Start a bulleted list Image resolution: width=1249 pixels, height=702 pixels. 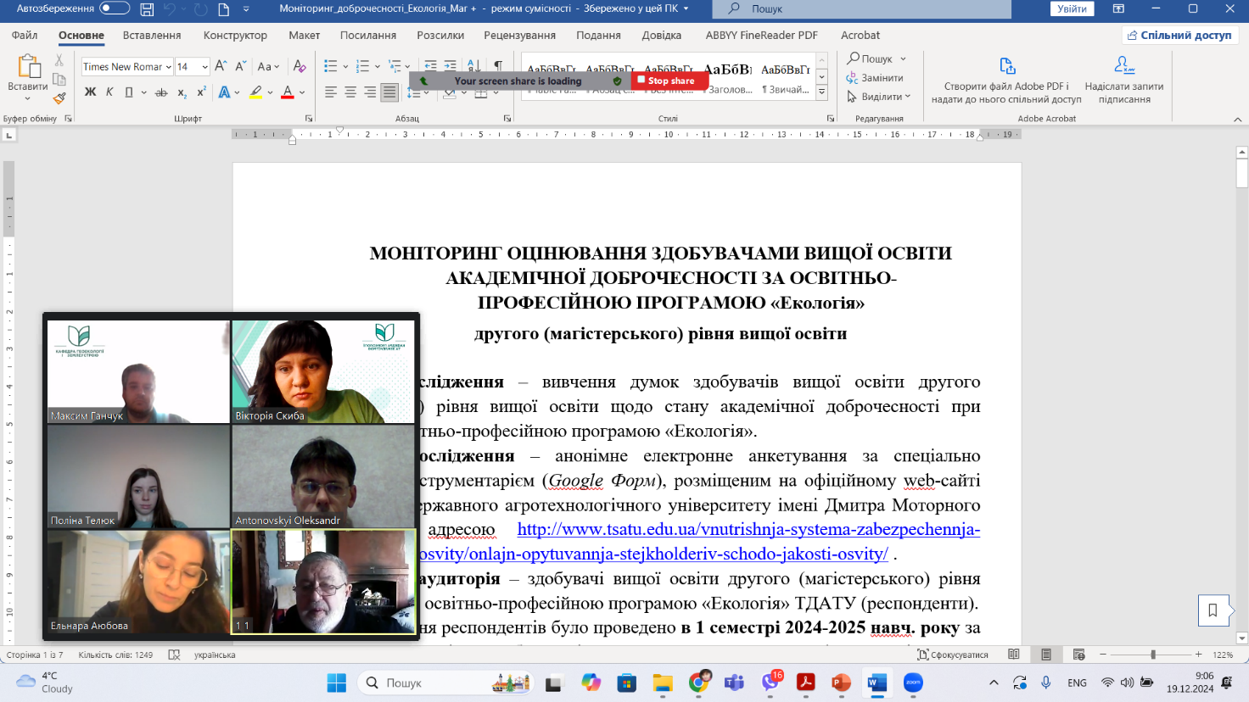[x=330, y=66]
